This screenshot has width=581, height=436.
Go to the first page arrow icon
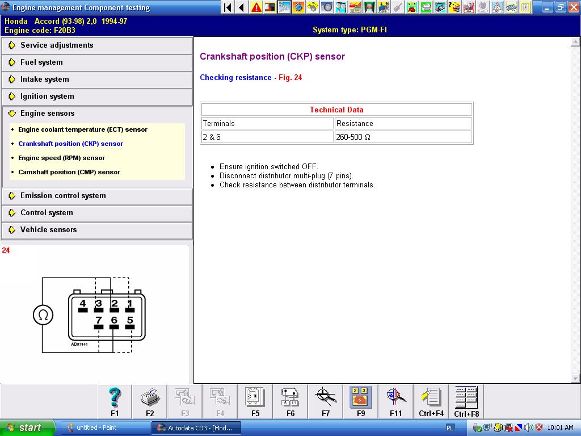coord(228,7)
